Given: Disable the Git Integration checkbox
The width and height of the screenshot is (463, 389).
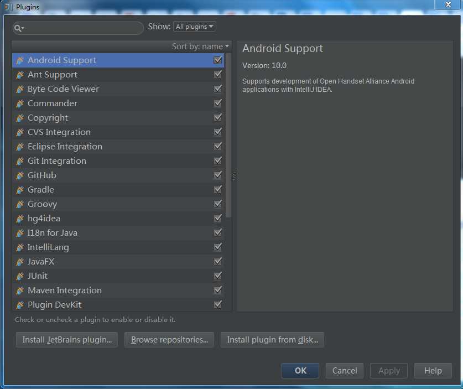Looking at the screenshot, I should tap(218, 160).
